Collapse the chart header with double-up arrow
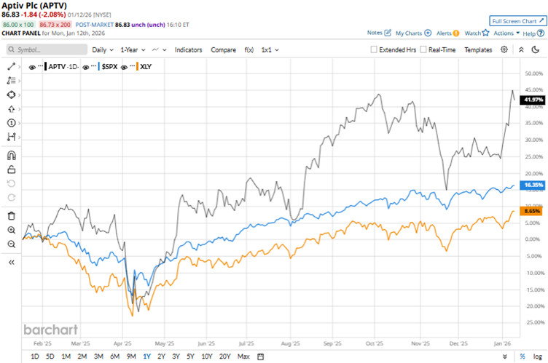 coord(521,49)
